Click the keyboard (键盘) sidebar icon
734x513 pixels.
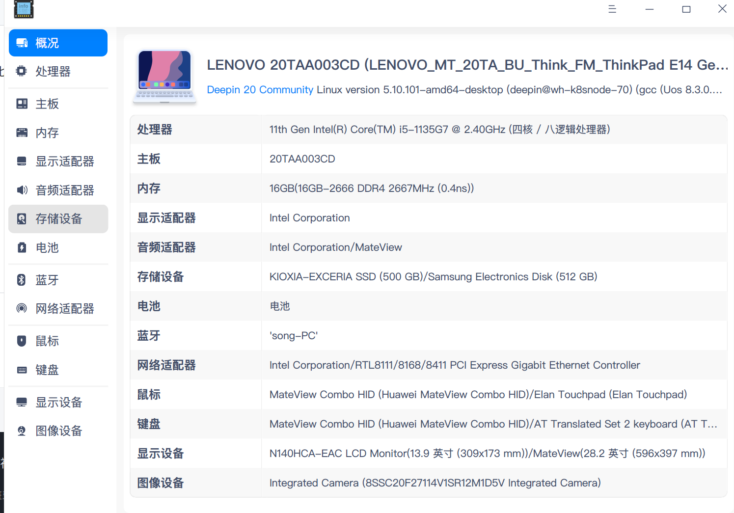pos(22,370)
